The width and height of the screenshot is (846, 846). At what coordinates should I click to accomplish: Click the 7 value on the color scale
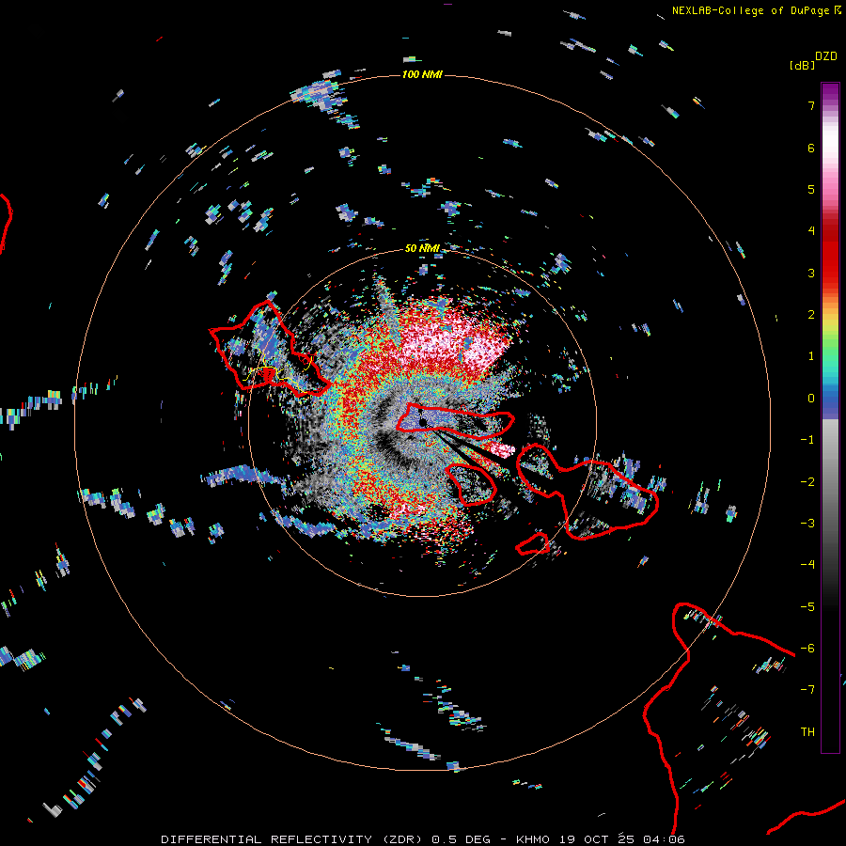(x=811, y=105)
